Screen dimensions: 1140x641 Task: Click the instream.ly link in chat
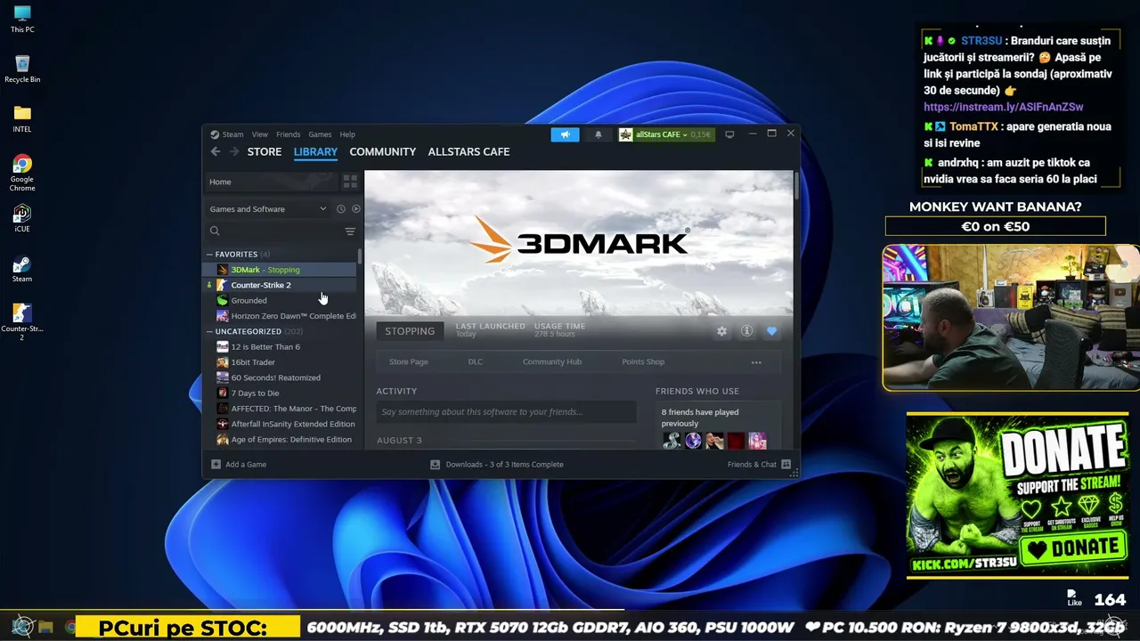[x=1004, y=107]
